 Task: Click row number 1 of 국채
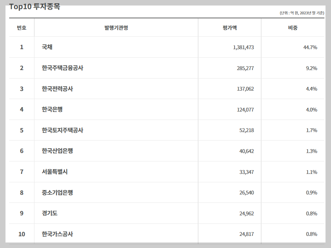tap(22, 47)
